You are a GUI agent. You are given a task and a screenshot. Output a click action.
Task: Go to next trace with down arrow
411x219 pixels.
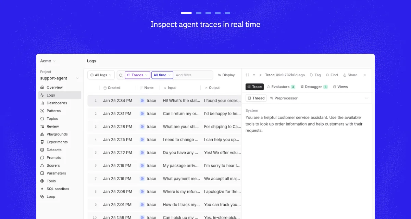(x=260, y=75)
